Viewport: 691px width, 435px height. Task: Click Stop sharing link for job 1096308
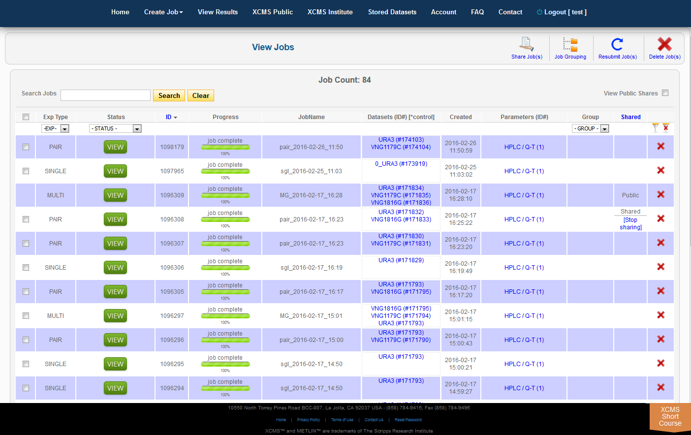click(630, 223)
